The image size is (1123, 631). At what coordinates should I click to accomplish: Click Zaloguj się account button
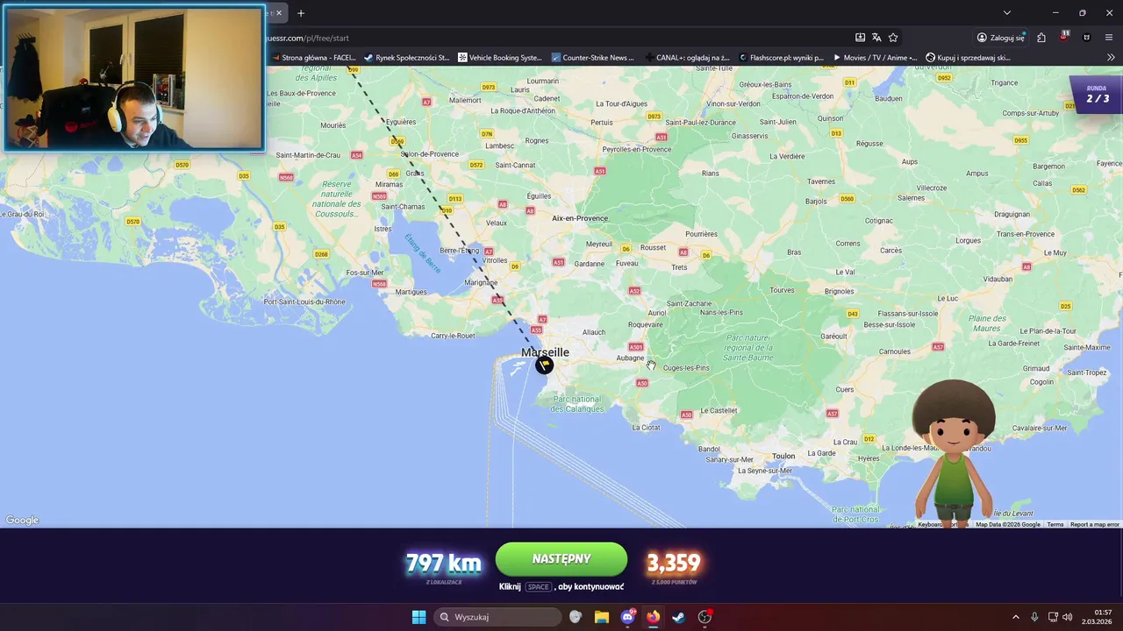[x=1001, y=38]
